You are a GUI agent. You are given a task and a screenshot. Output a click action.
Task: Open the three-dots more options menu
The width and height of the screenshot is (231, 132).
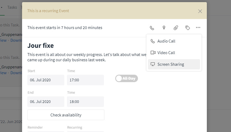(x=198, y=27)
